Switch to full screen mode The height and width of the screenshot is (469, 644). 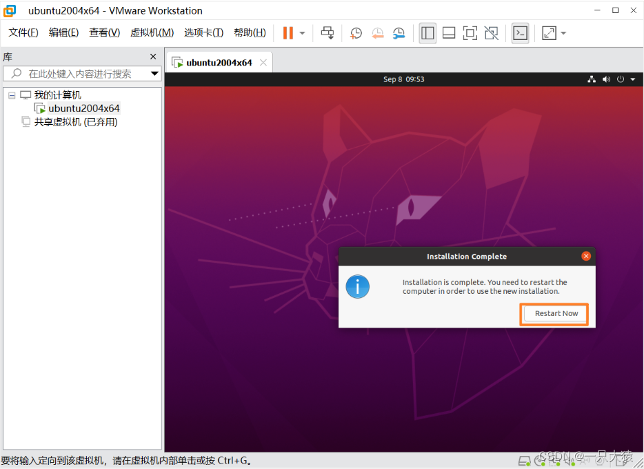pos(470,33)
